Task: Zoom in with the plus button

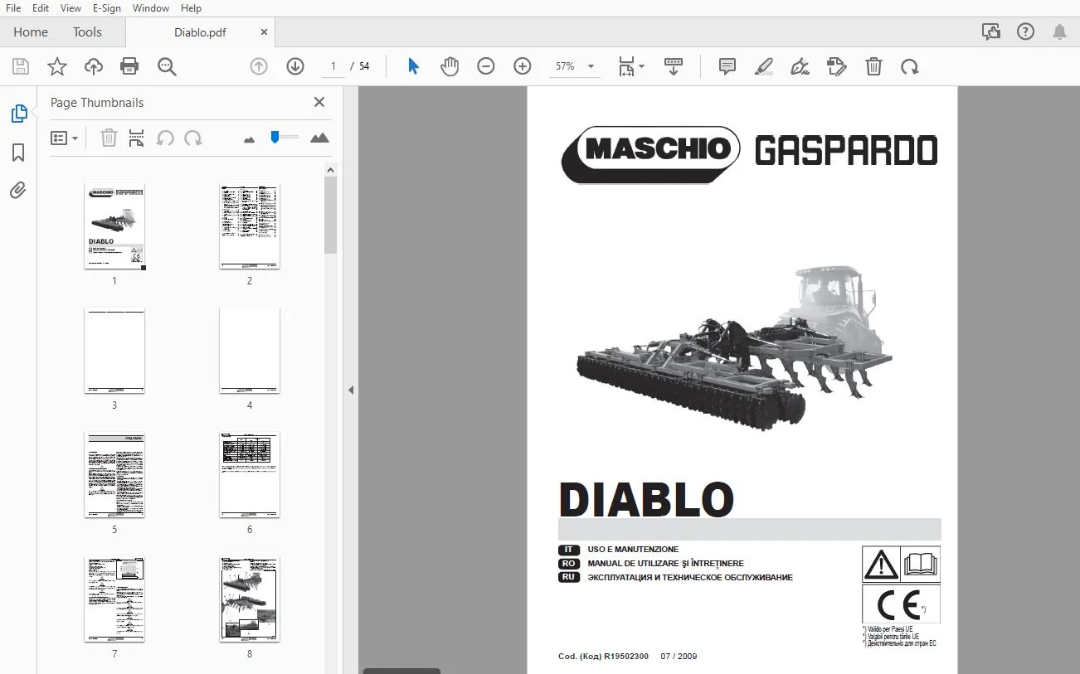Action: click(x=523, y=66)
